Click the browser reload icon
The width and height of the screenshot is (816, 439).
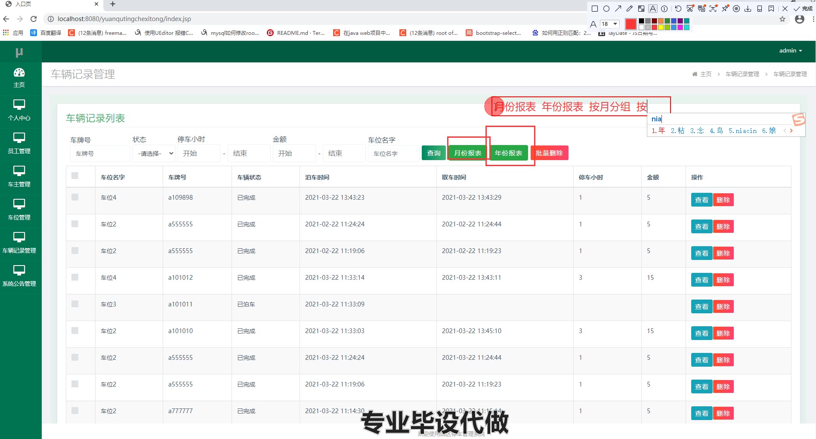[x=34, y=19]
